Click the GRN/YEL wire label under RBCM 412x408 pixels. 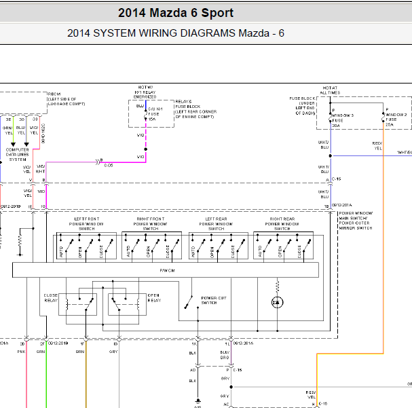click(x=7, y=130)
